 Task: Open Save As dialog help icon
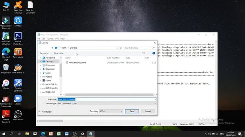pos(154,53)
